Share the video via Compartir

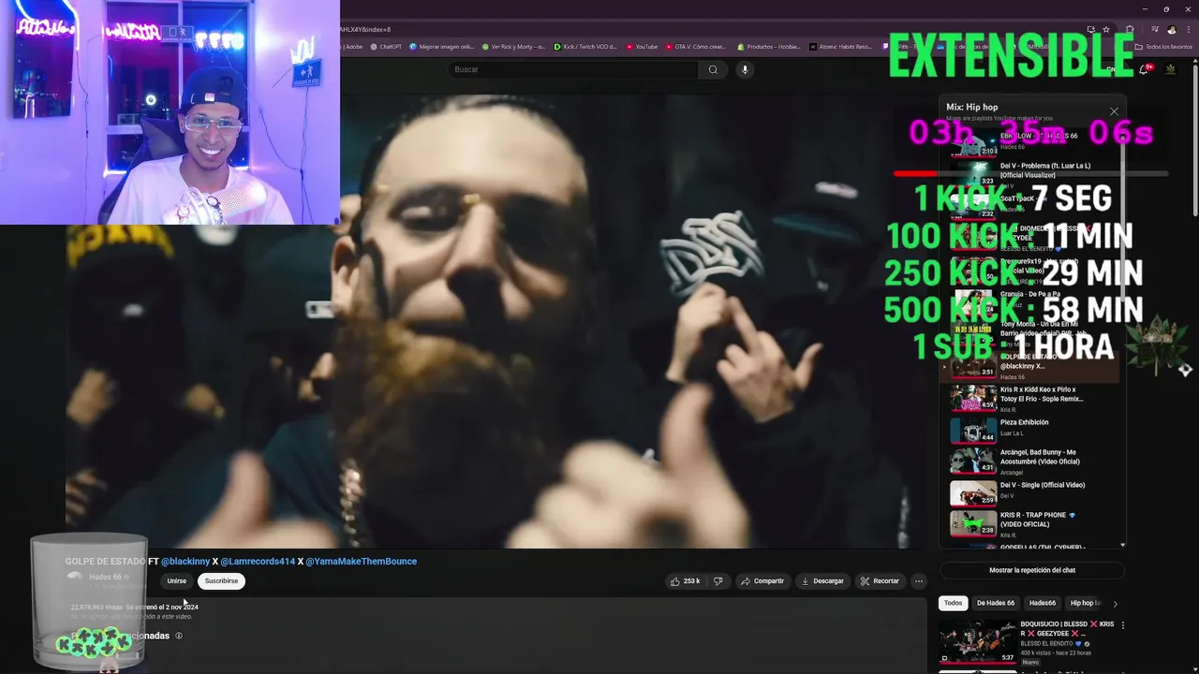click(x=762, y=581)
